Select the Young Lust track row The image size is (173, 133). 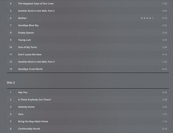tap(24, 40)
